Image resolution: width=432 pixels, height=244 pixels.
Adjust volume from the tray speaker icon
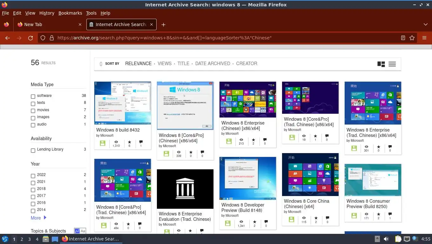click(x=386, y=239)
